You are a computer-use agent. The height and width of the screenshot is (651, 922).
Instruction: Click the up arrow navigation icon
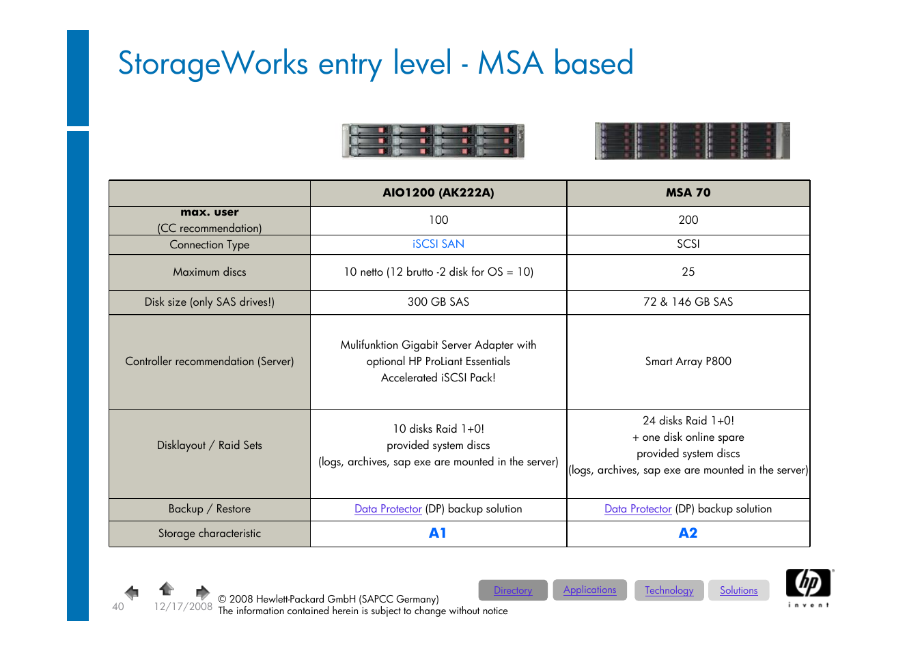point(167,588)
